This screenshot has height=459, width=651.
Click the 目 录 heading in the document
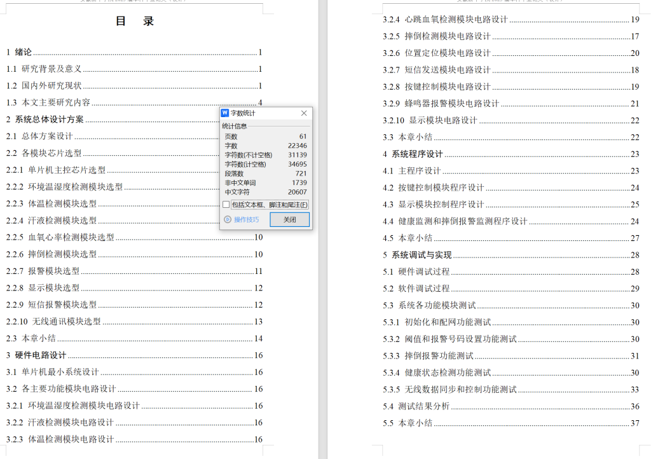(135, 21)
